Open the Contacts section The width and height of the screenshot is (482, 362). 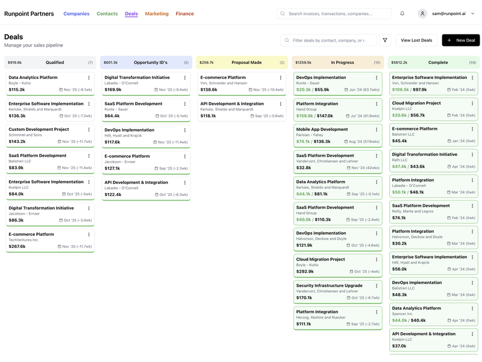[107, 13]
